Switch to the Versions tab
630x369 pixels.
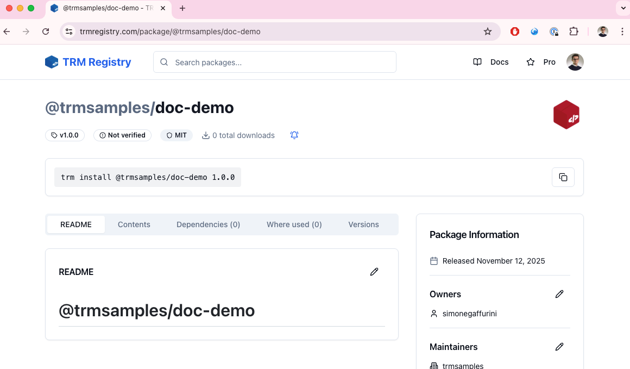coord(363,224)
